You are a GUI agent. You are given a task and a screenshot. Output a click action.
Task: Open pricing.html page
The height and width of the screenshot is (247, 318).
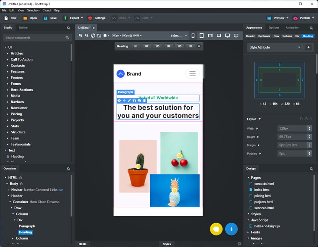(263, 196)
